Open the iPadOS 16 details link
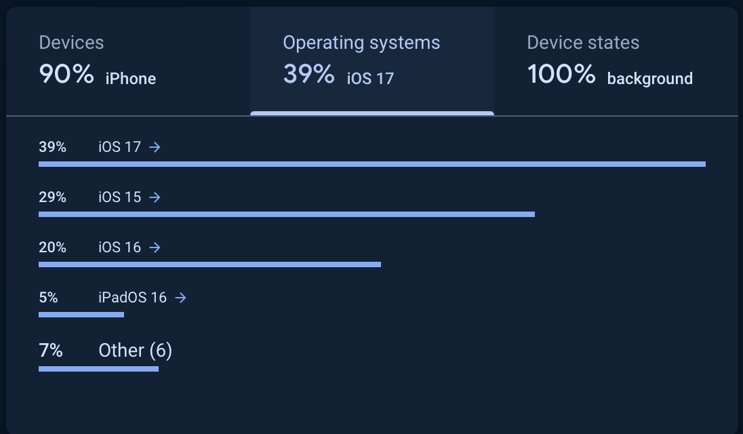This screenshot has height=434, width=743. pos(132,298)
